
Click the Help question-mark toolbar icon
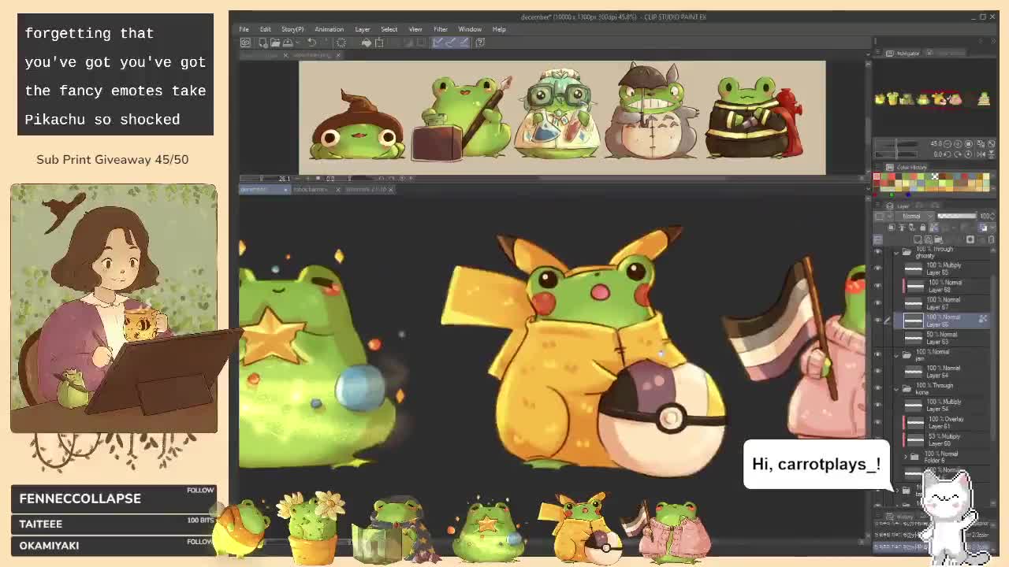pyautogui.click(x=480, y=42)
